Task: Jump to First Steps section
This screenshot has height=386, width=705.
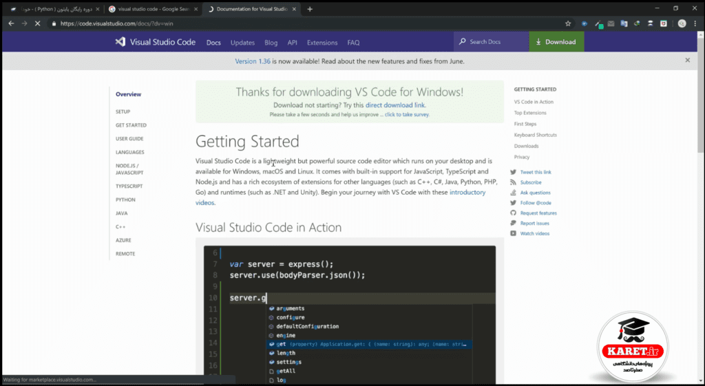Action: (525, 124)
